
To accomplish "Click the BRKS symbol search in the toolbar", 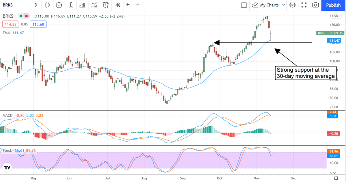I will tap(12, 5).
